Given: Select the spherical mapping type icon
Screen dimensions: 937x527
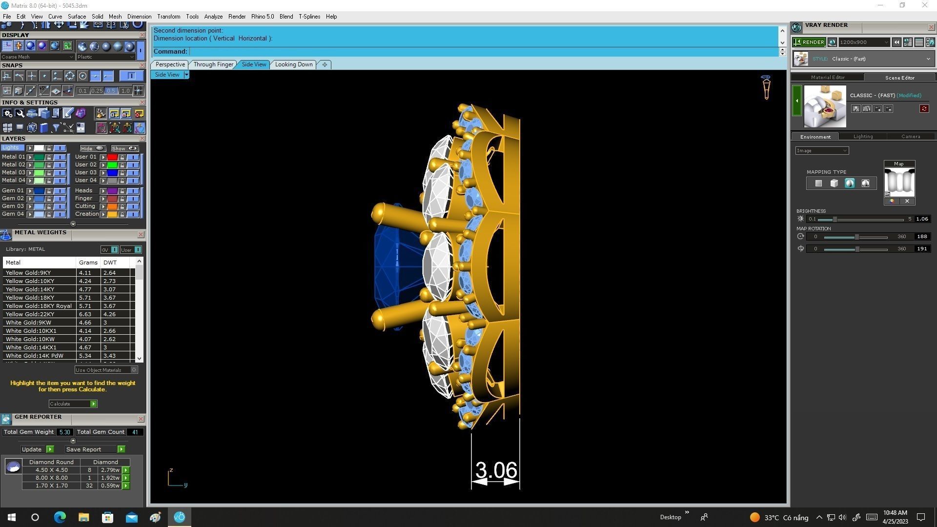Looking at the screenshot, I should 850,183.
